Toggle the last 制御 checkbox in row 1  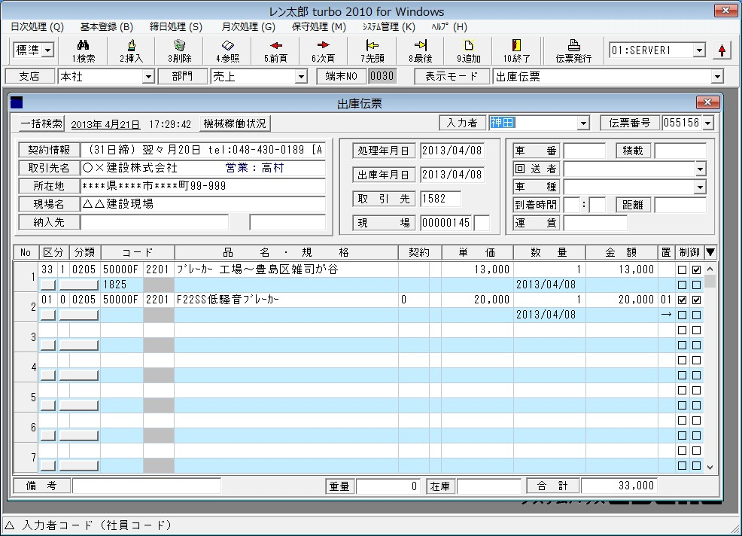pyautogui.click(x=696, y=270)
